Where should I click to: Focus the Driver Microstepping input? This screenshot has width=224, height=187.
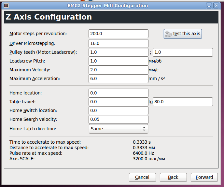(119, 43)
